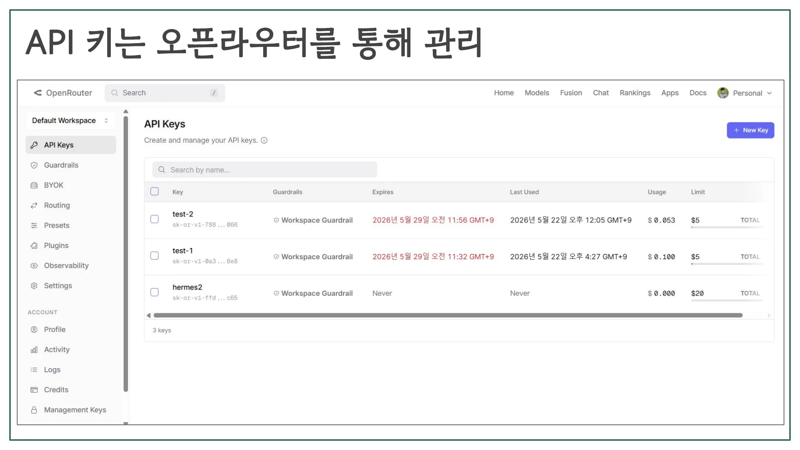Click the OpenRouter logo icon
The height and width of the screenshot is (450, 800).
[x=38, y=93]
